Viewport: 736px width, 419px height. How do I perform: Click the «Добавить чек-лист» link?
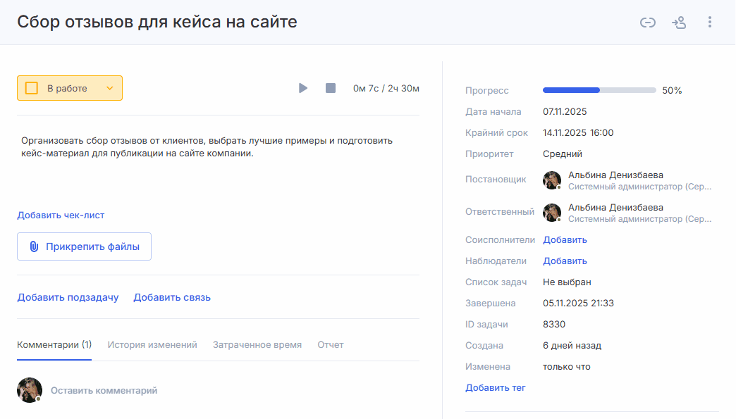coord(61,215)
